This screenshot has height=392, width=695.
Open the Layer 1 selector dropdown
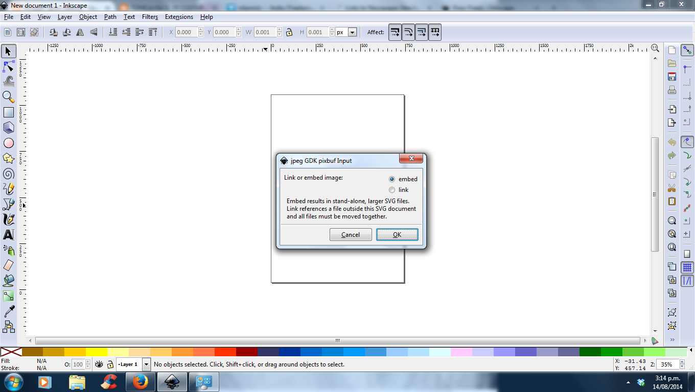pos(147,364)
